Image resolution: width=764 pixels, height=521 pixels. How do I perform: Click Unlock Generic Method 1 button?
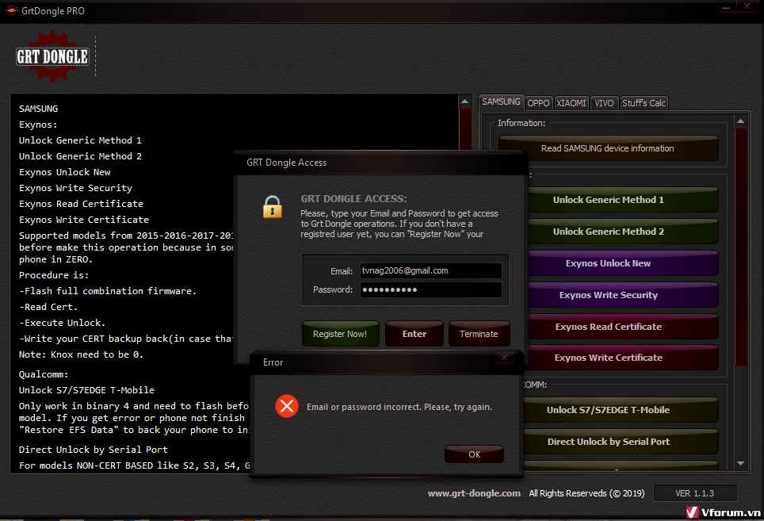621,200
